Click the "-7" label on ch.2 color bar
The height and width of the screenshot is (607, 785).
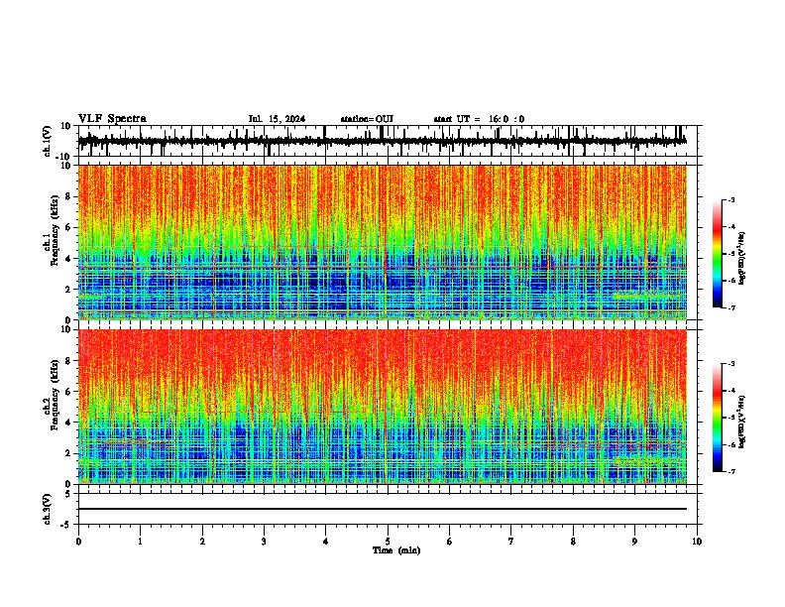click(731, 472)
